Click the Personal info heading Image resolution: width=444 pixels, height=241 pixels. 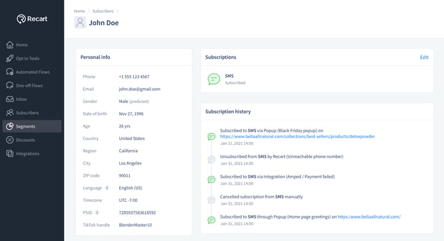(95, 57)
